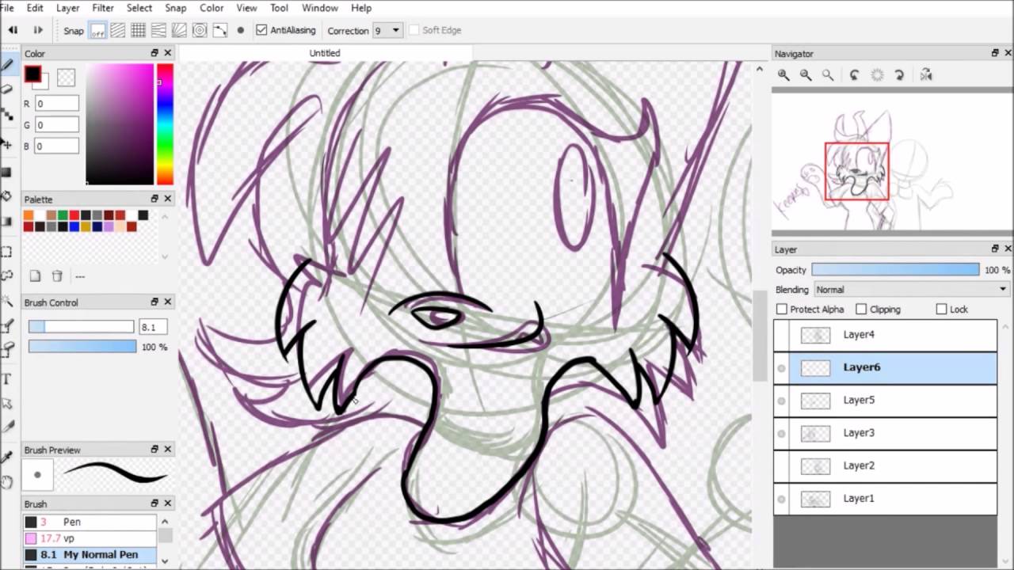The image size is (1014, 570).
Task: Open the Correction value dropdown
Action: tap(395, 30)
